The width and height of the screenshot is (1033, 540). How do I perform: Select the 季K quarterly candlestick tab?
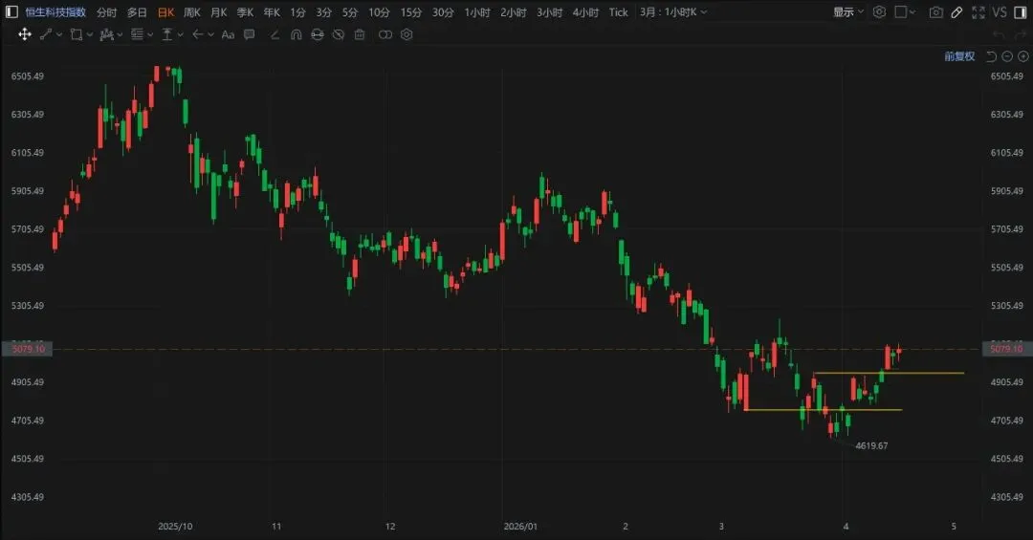click(x=245, y=11)
